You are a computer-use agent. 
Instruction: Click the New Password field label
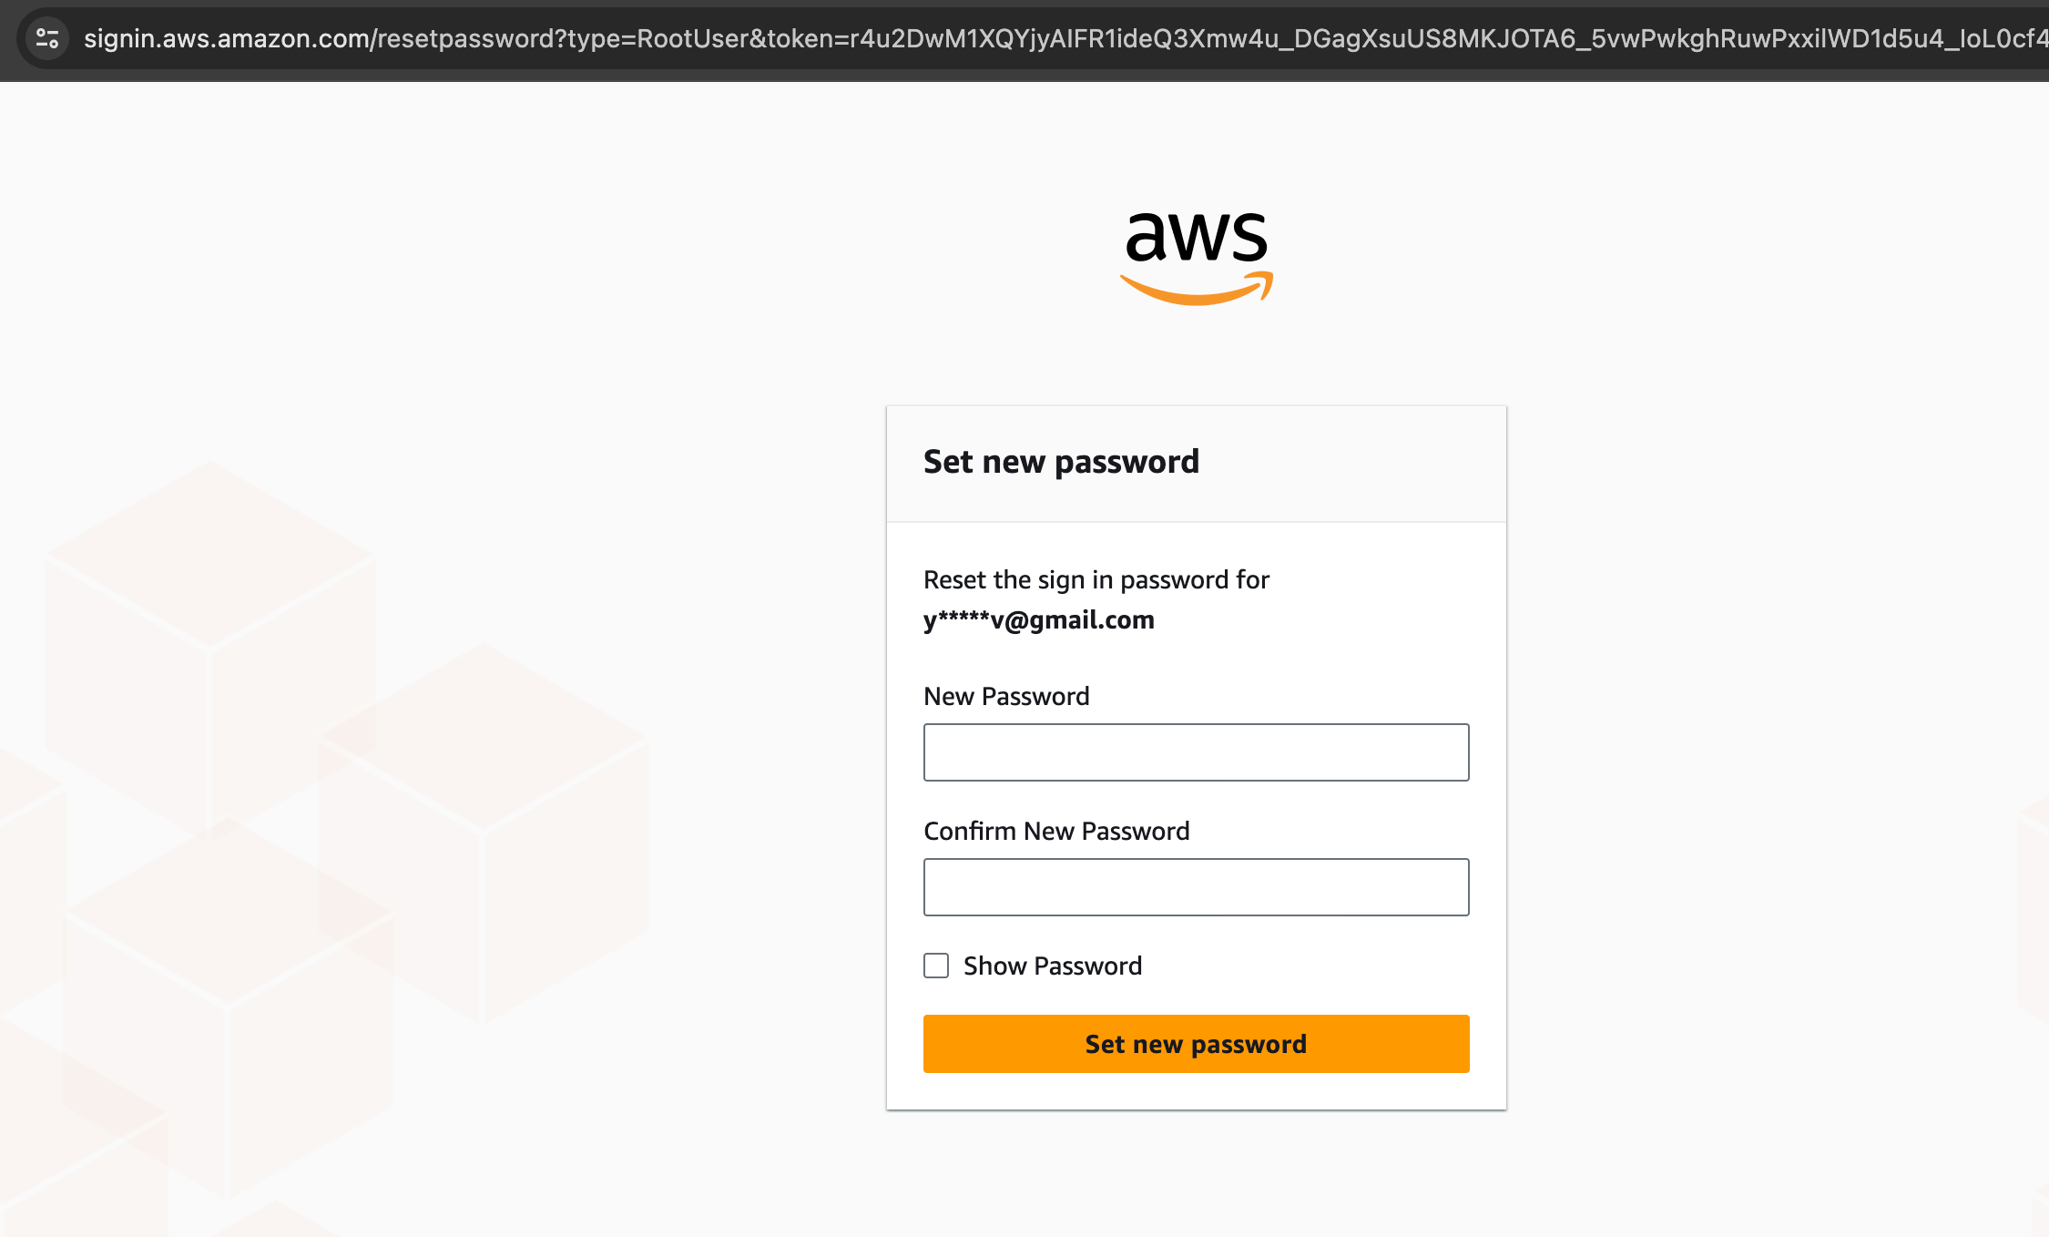pos(1006,697)
